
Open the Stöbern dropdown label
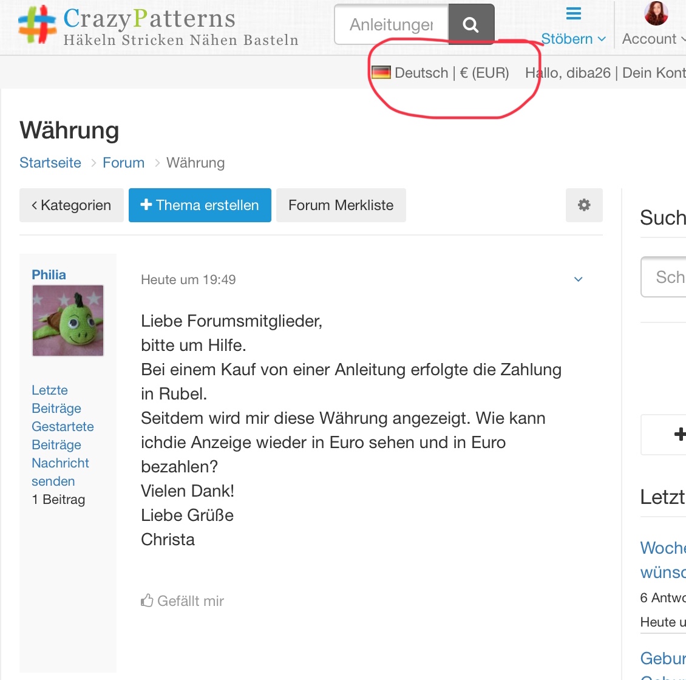tap(572, 39)
